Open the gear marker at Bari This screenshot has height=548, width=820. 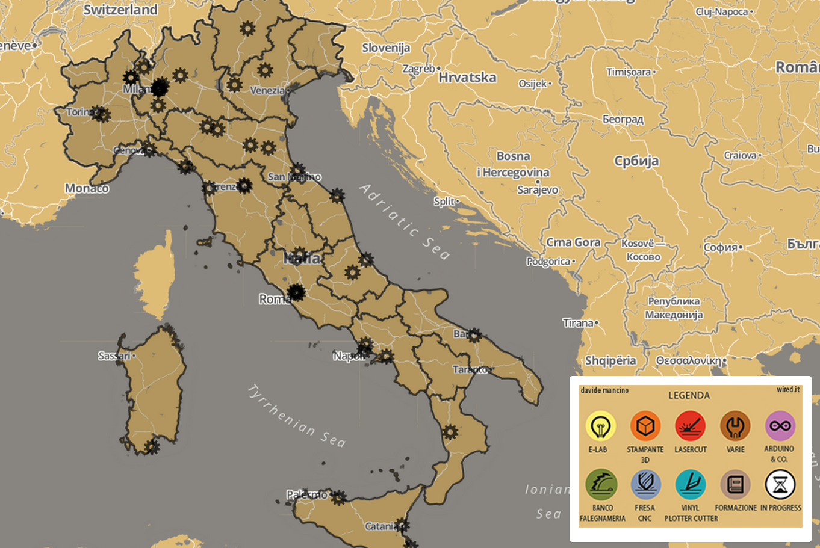pyautogui.click(x=474, y=335)
